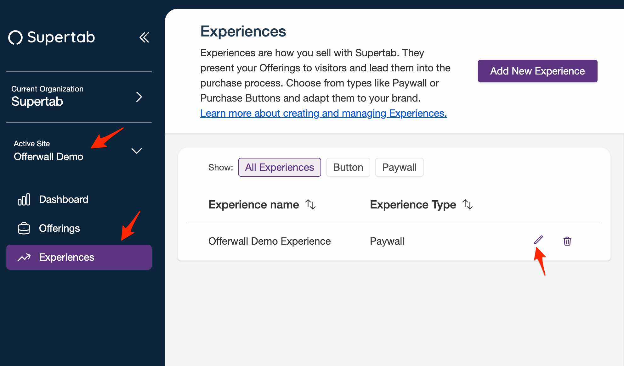The image size is (624, 366).
Task: Click the Dashboard bar chart icon
Action: click(24, 199)
